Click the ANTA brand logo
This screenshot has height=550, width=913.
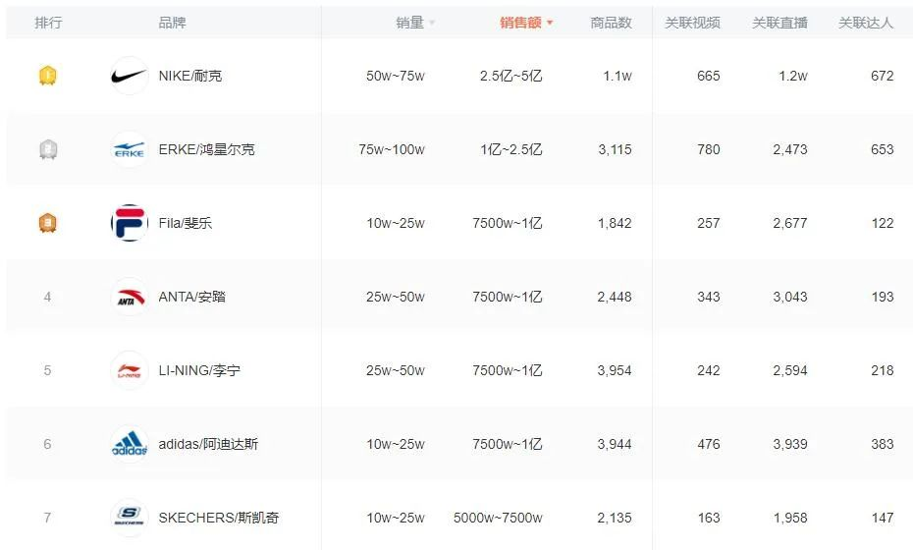[130, 298]
